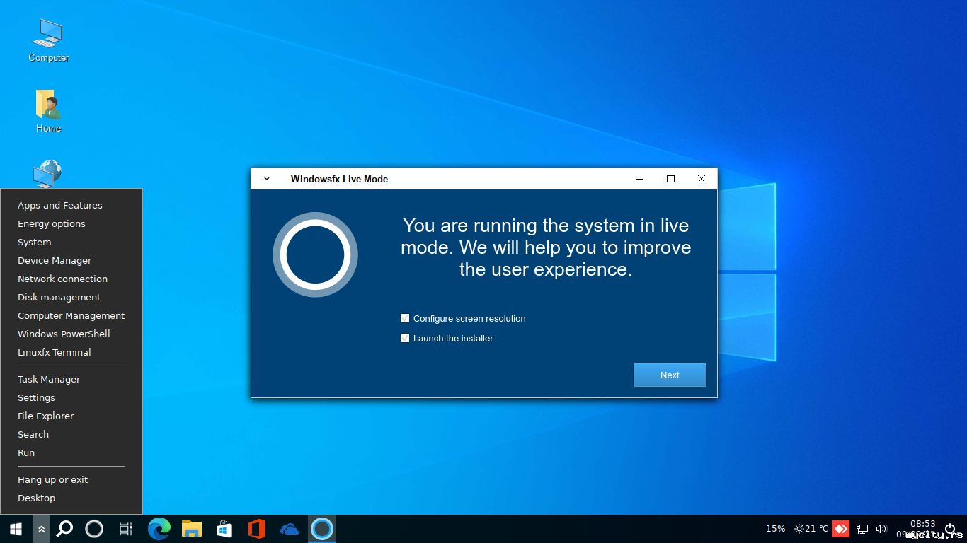Viewport: 967px width, 543px height.
Task: Open the network tray icon
Action: click(x=862, y=529)
